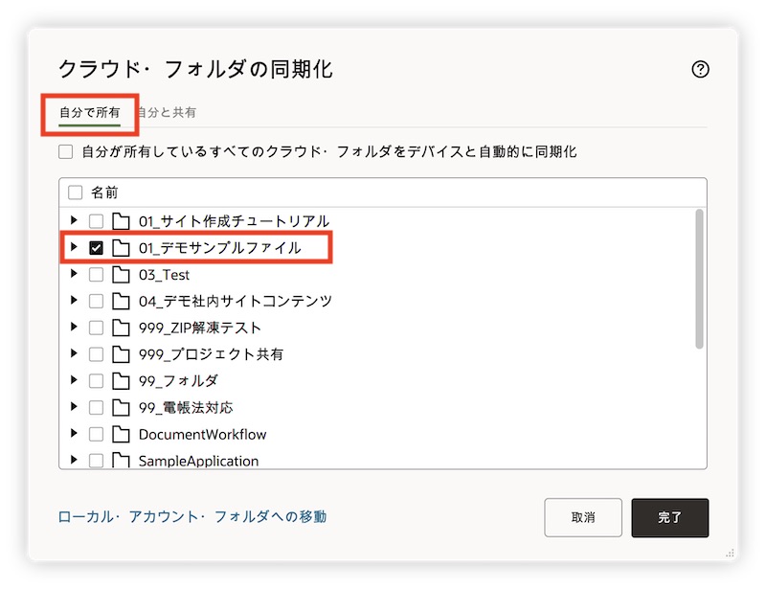Viewport: 766px width, 589px height.
Task: Expand the SampleApplication folder arrow
Action: tap(74, 461)
